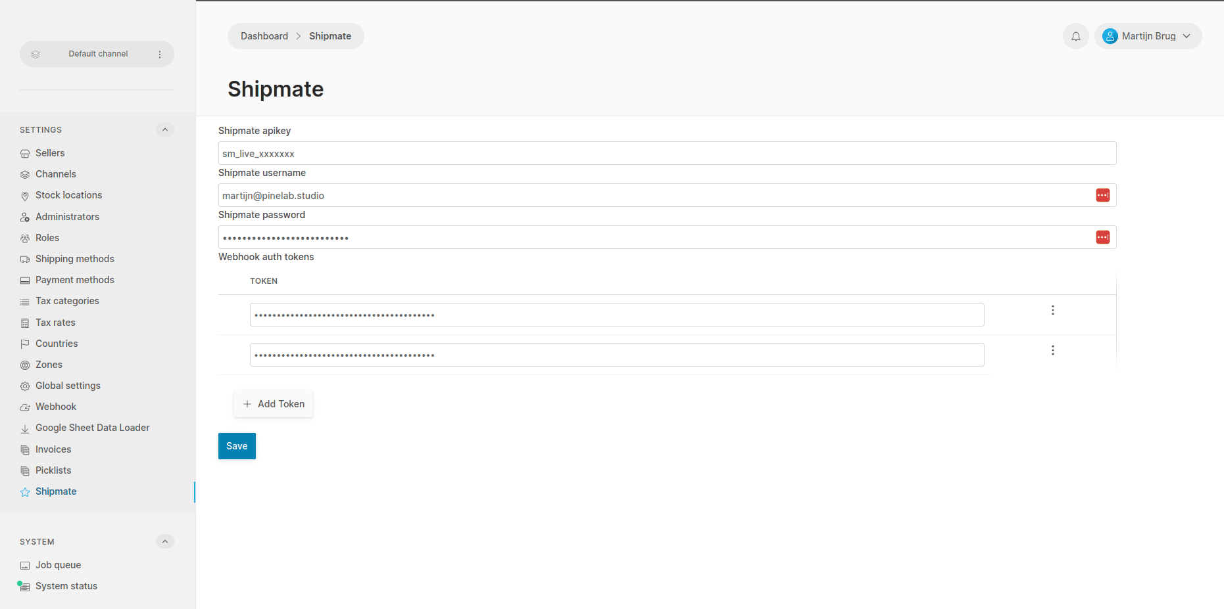Click the Channels layers icon

coord(25,175)
